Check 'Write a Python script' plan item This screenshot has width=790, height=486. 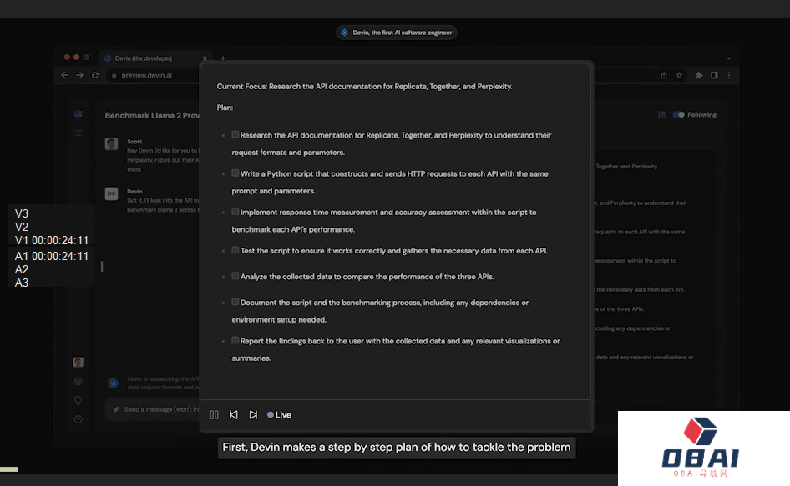(x=235, y=173)
